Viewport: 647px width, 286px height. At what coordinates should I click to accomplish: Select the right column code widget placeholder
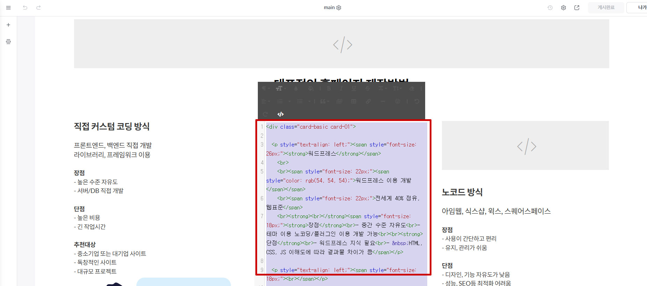[525, 145]
